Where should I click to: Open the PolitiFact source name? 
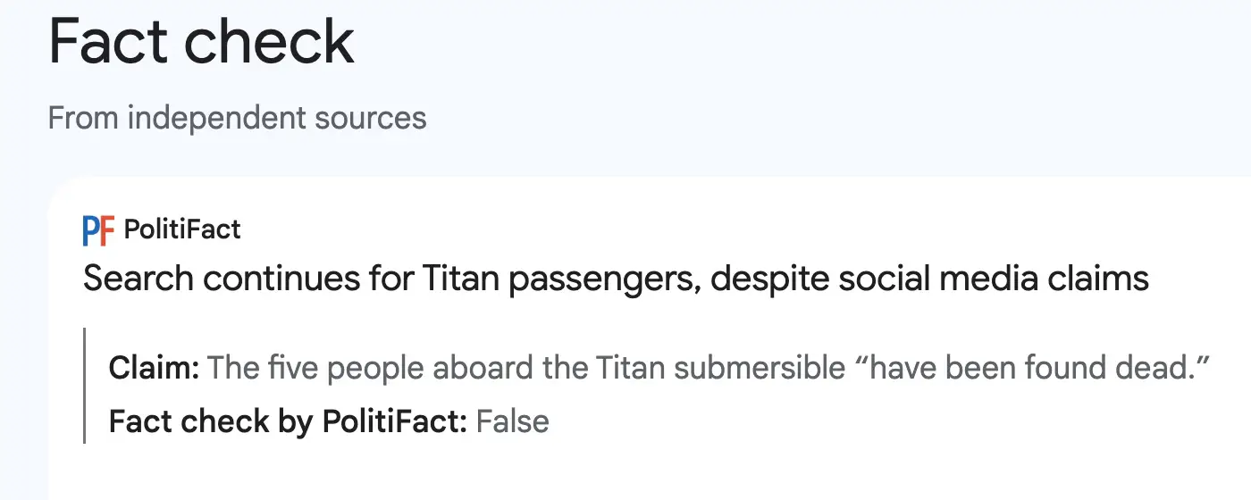click(182, 230)
